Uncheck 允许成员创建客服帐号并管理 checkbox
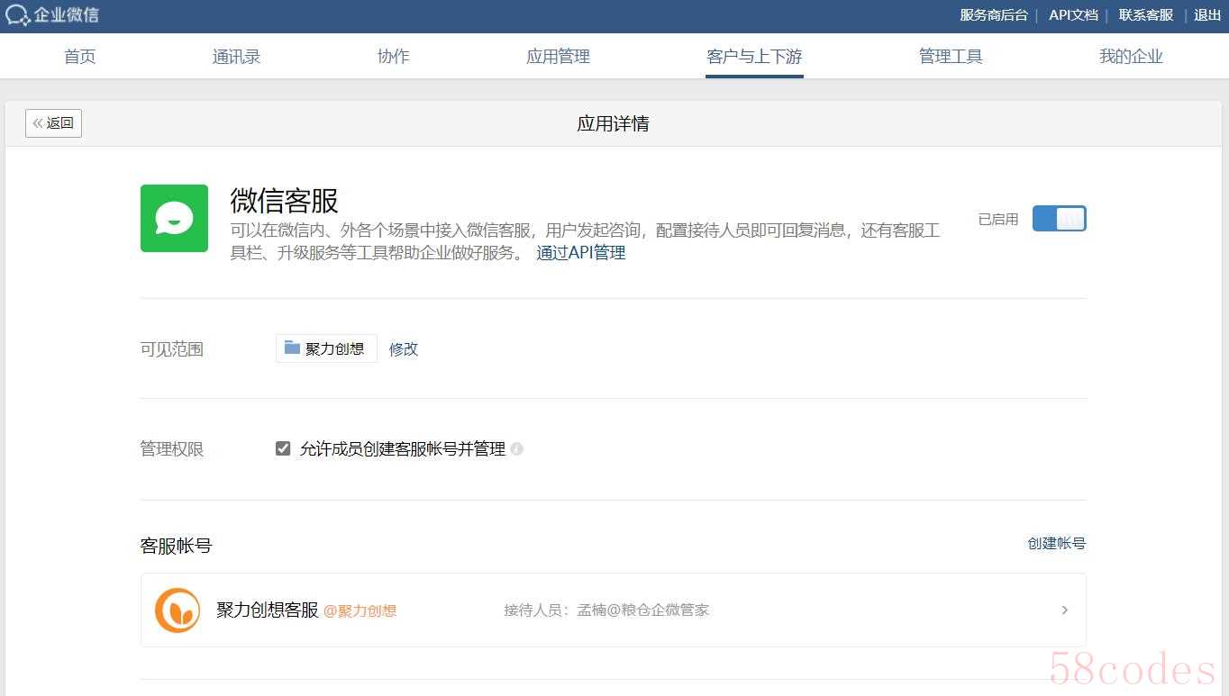This screenshot has height=696, width=1229. tap(283, 448)
